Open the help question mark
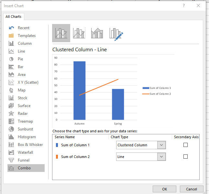This screenshot has width=209, height=194. tap(184, 6)
